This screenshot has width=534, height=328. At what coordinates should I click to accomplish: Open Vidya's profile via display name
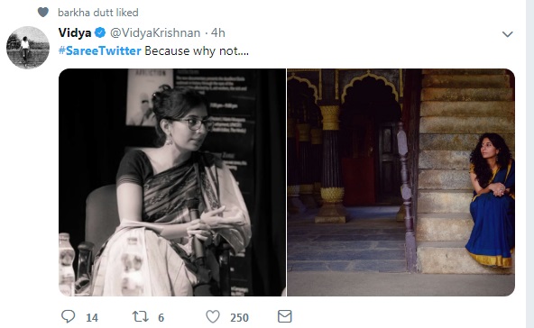75,32
